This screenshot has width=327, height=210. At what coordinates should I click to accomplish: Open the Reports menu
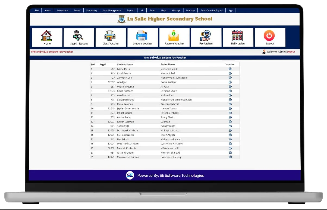[x=131, y=10]
